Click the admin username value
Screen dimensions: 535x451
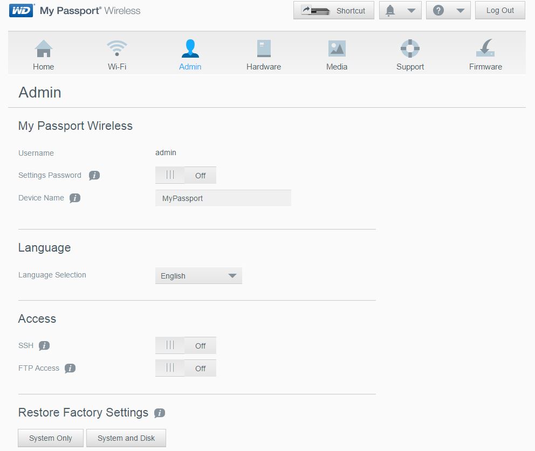(x=166, y=152)
